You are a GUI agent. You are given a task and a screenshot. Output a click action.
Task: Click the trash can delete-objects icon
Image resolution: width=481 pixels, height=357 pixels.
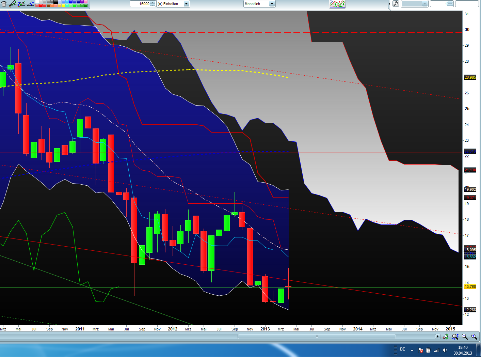(4, 4)
